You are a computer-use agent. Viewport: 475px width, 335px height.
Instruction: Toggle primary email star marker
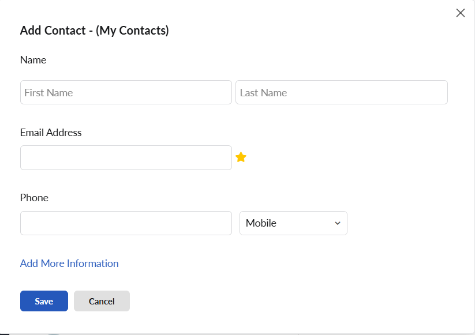pyautogui.click(x=241, y=157)
